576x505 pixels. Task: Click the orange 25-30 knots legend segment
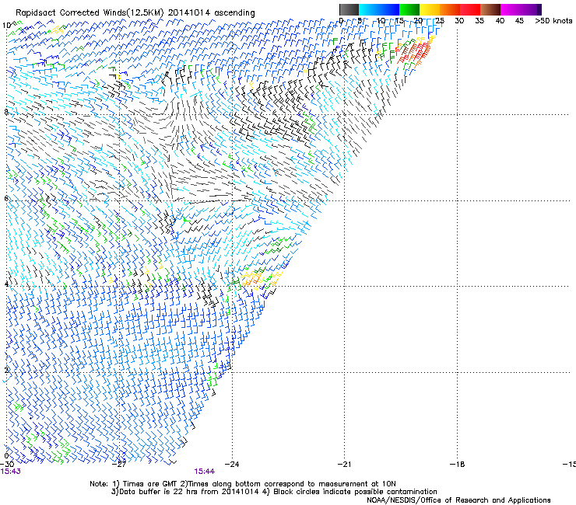450,9
